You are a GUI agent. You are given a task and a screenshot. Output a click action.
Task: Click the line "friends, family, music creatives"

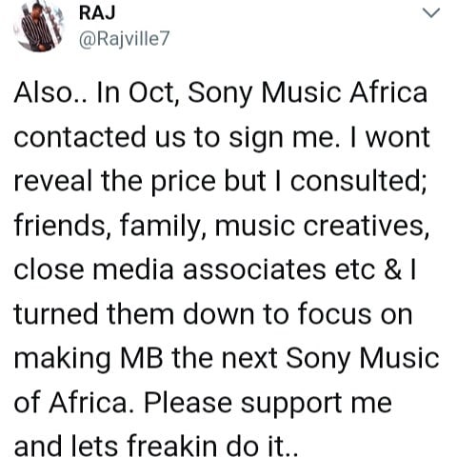pos(222,226)
